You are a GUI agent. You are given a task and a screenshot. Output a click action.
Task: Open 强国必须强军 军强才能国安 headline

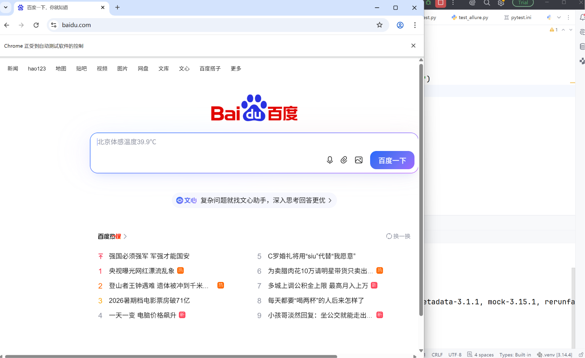[149, 256]
